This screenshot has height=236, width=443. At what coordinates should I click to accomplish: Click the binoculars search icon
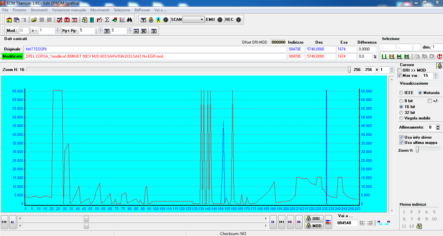point(129,20)
